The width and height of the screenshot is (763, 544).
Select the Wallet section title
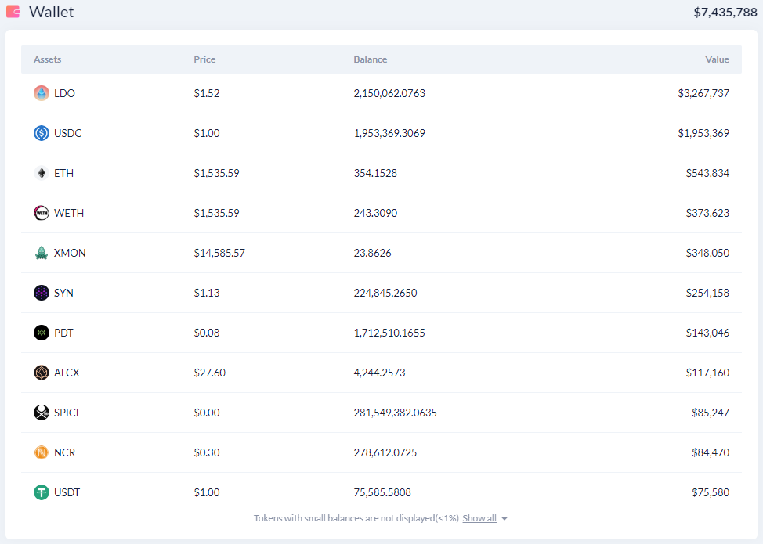(51, 12)
